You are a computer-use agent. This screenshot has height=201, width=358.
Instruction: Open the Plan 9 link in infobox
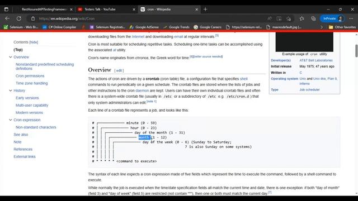[332, 79]
